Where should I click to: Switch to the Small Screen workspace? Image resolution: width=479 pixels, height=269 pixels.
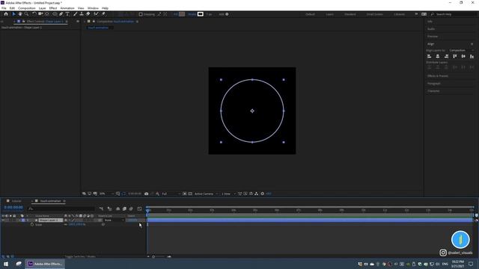coord(374,14)
